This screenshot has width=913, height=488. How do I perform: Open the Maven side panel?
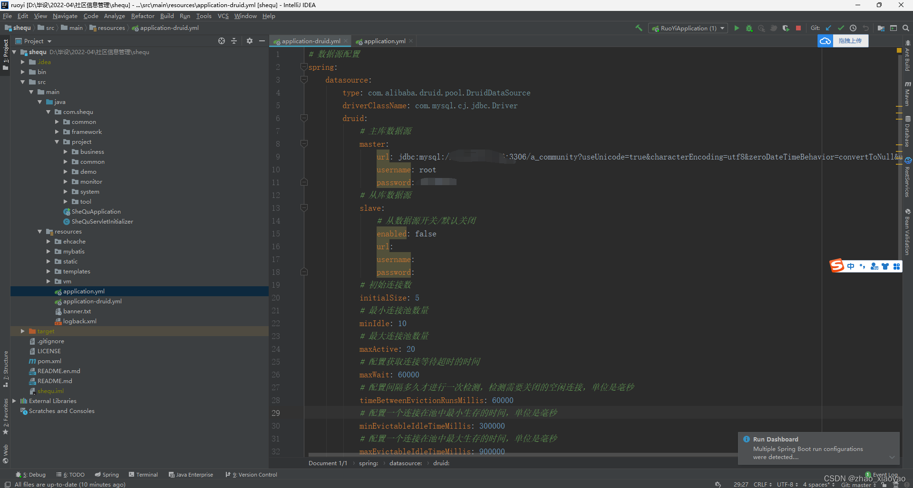click(907, 94)
